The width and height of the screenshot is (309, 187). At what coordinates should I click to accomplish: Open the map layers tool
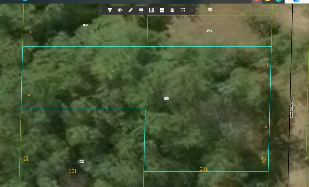[x=172, y=10]
